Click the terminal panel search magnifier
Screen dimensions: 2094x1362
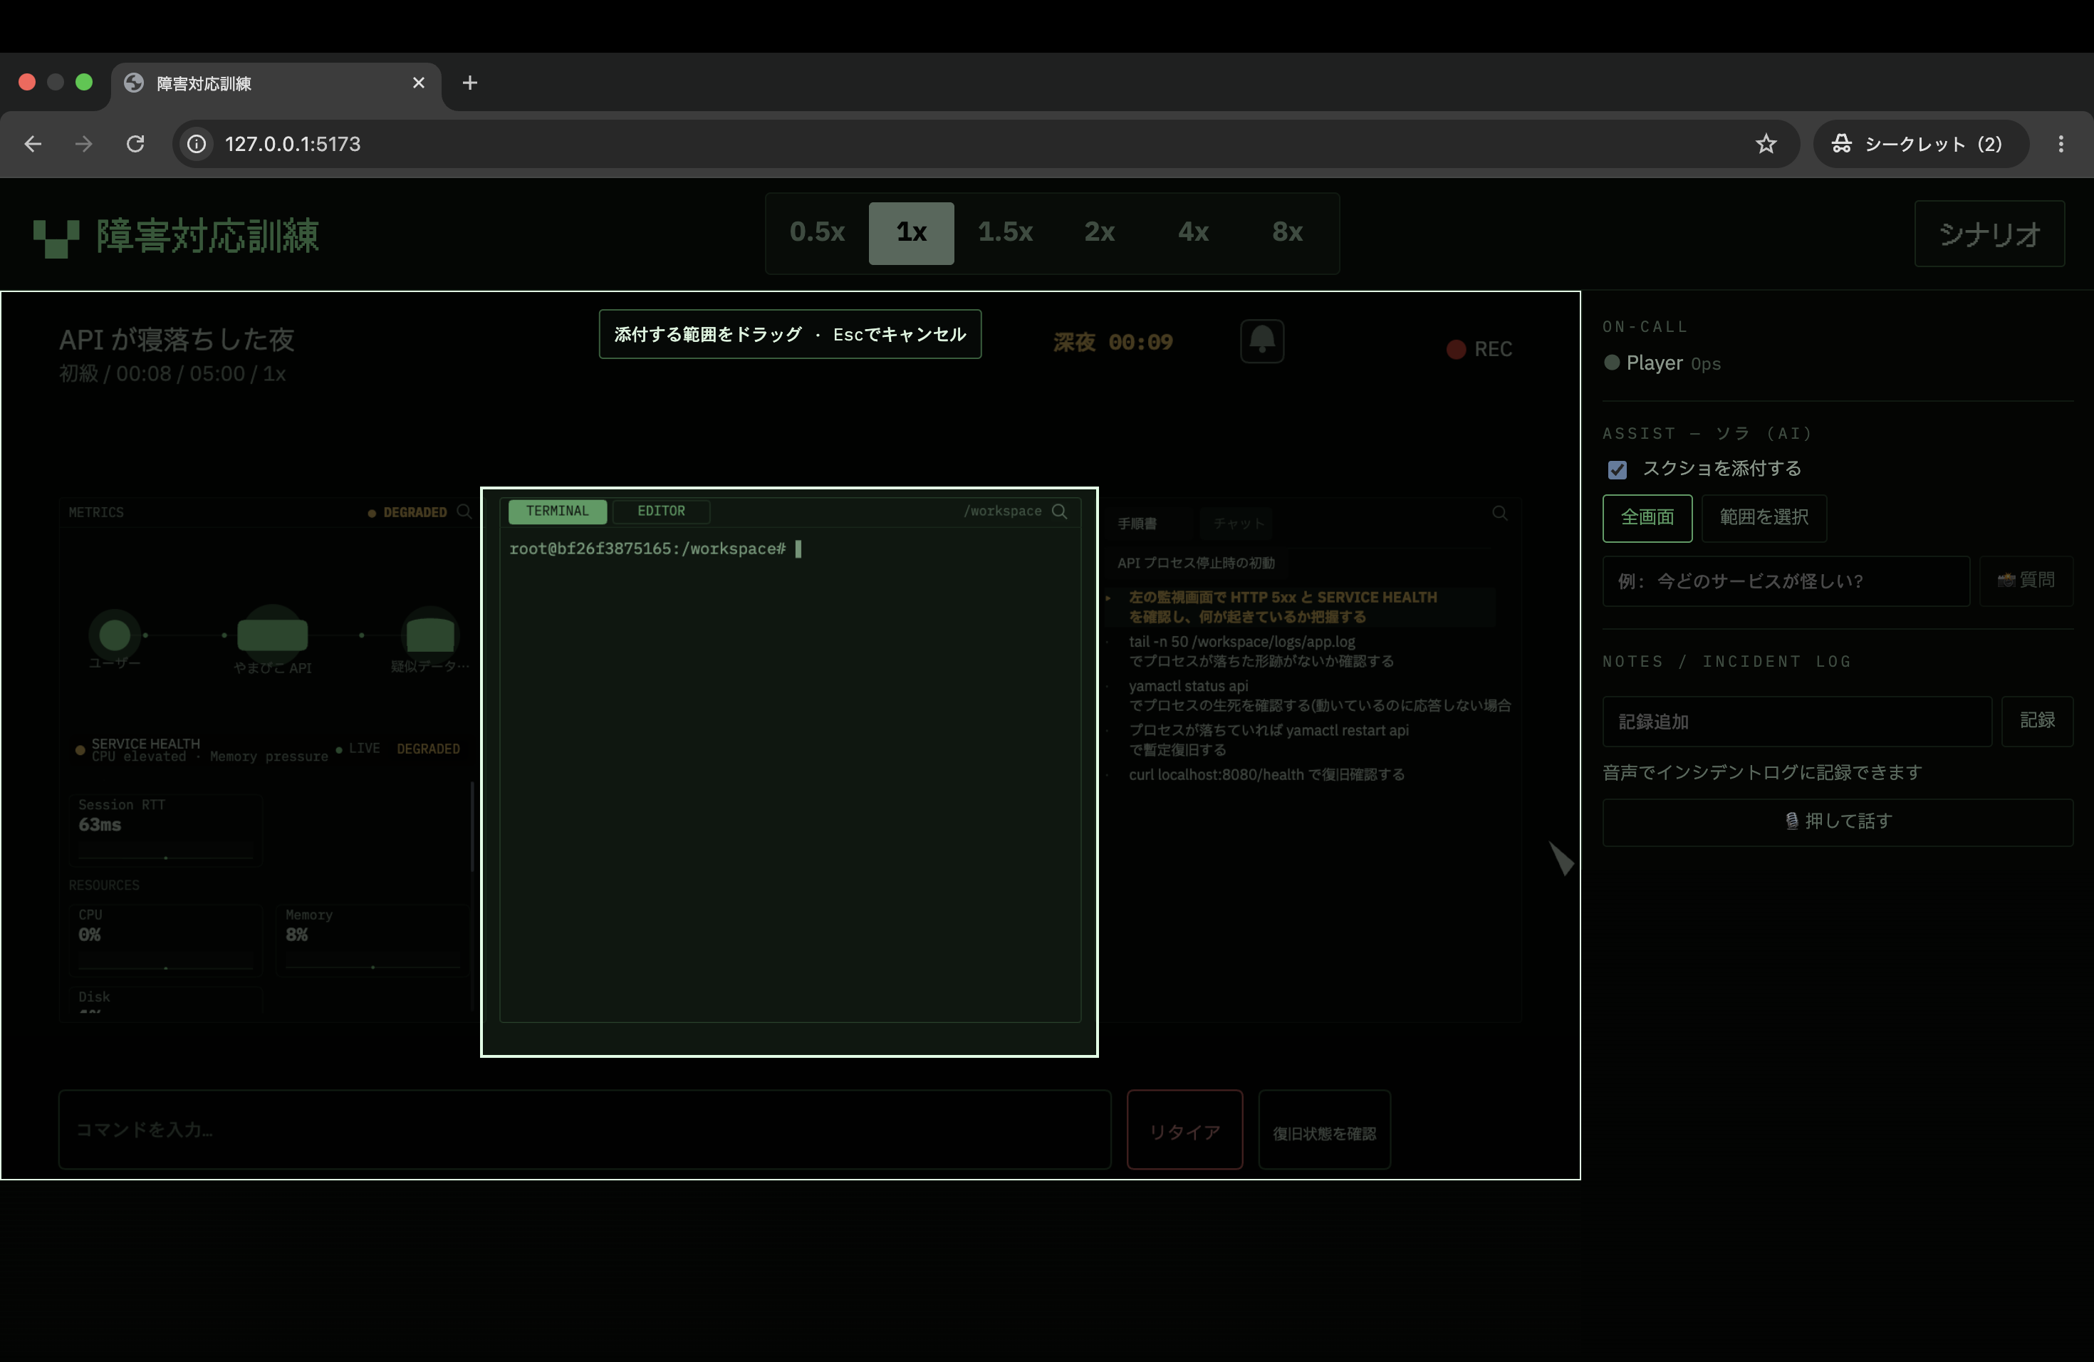click(1059, 511)
